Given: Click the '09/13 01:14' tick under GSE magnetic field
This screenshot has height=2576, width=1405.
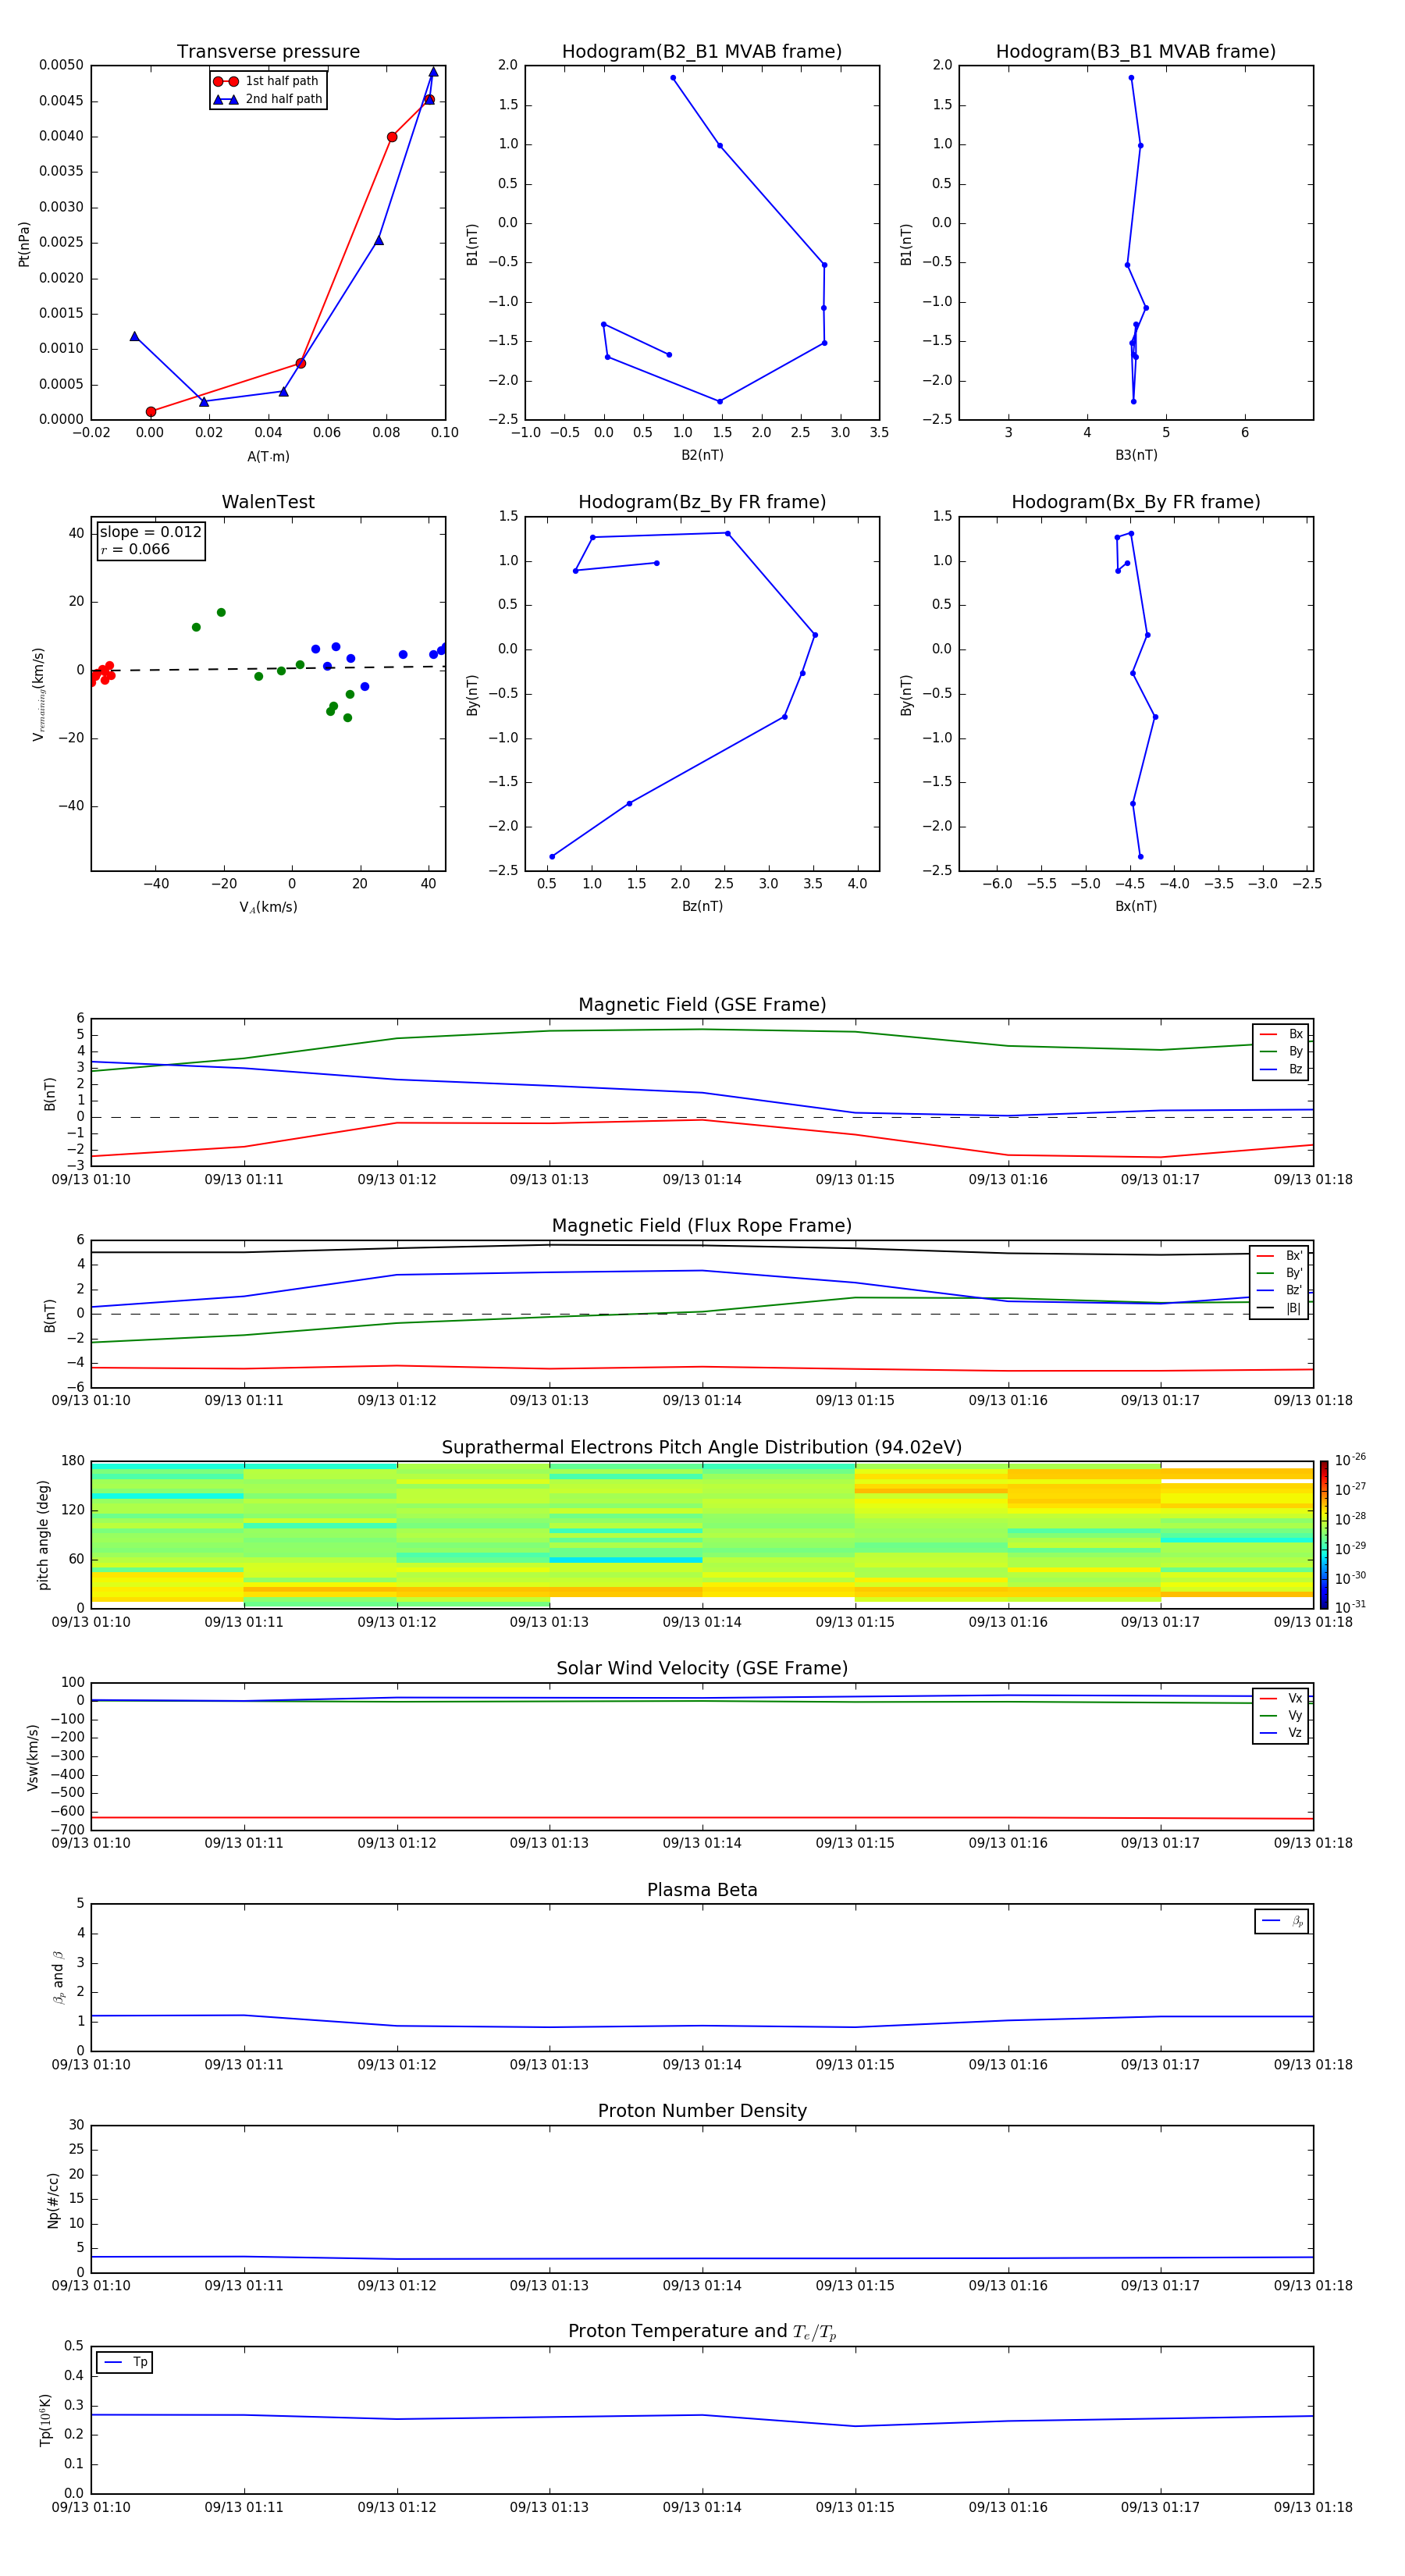Looking at the screenshot, I should (702, 1180).
